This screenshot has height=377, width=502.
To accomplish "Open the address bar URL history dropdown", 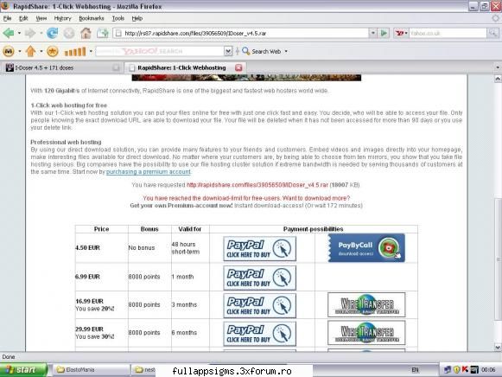I will (x=372, y=33).
